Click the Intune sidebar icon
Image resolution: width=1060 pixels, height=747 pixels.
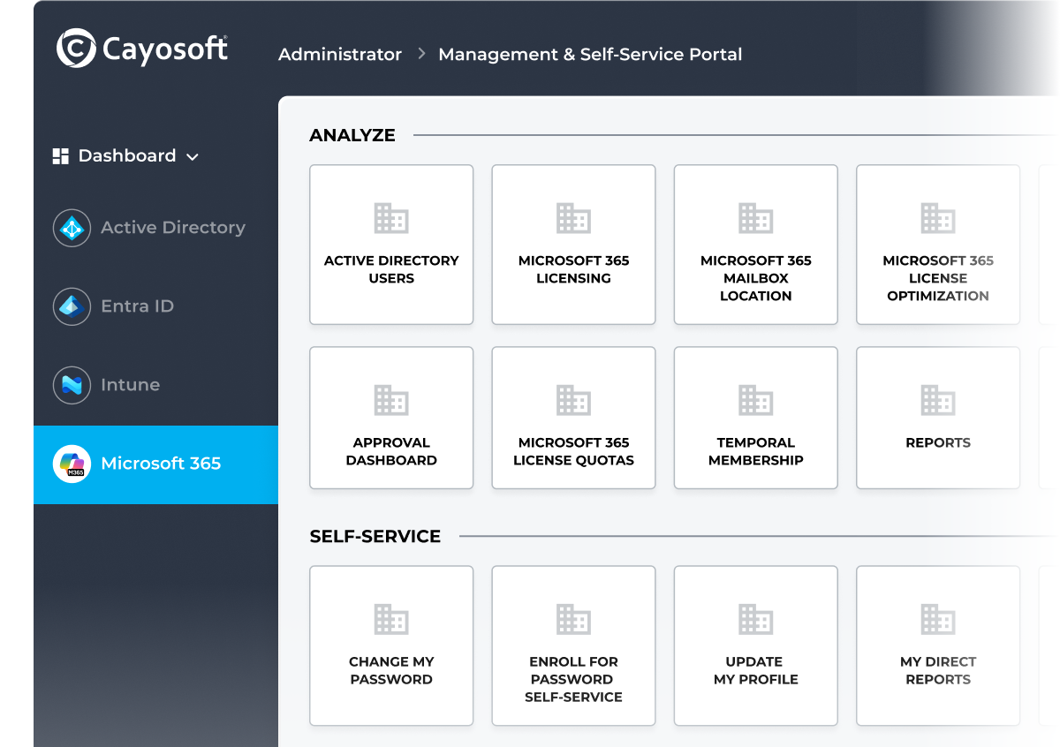point(72,385)
